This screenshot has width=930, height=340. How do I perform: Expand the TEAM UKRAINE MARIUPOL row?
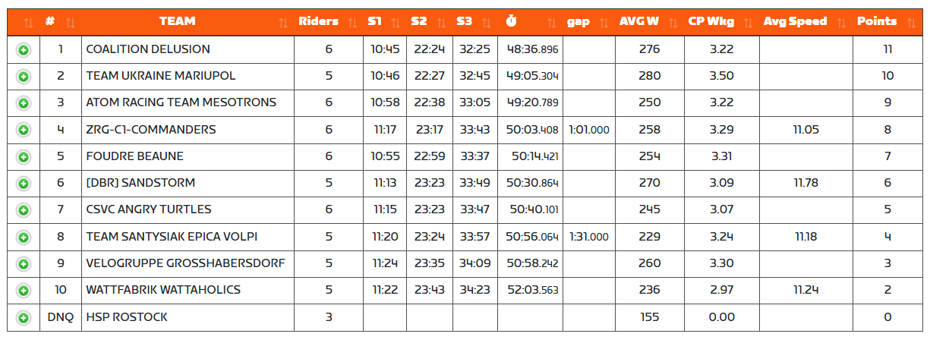(x=24, y=77)
